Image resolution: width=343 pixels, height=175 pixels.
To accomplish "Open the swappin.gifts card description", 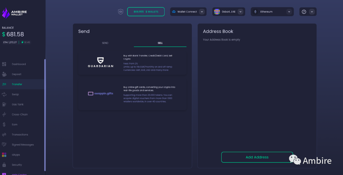I will pos(149,94).
